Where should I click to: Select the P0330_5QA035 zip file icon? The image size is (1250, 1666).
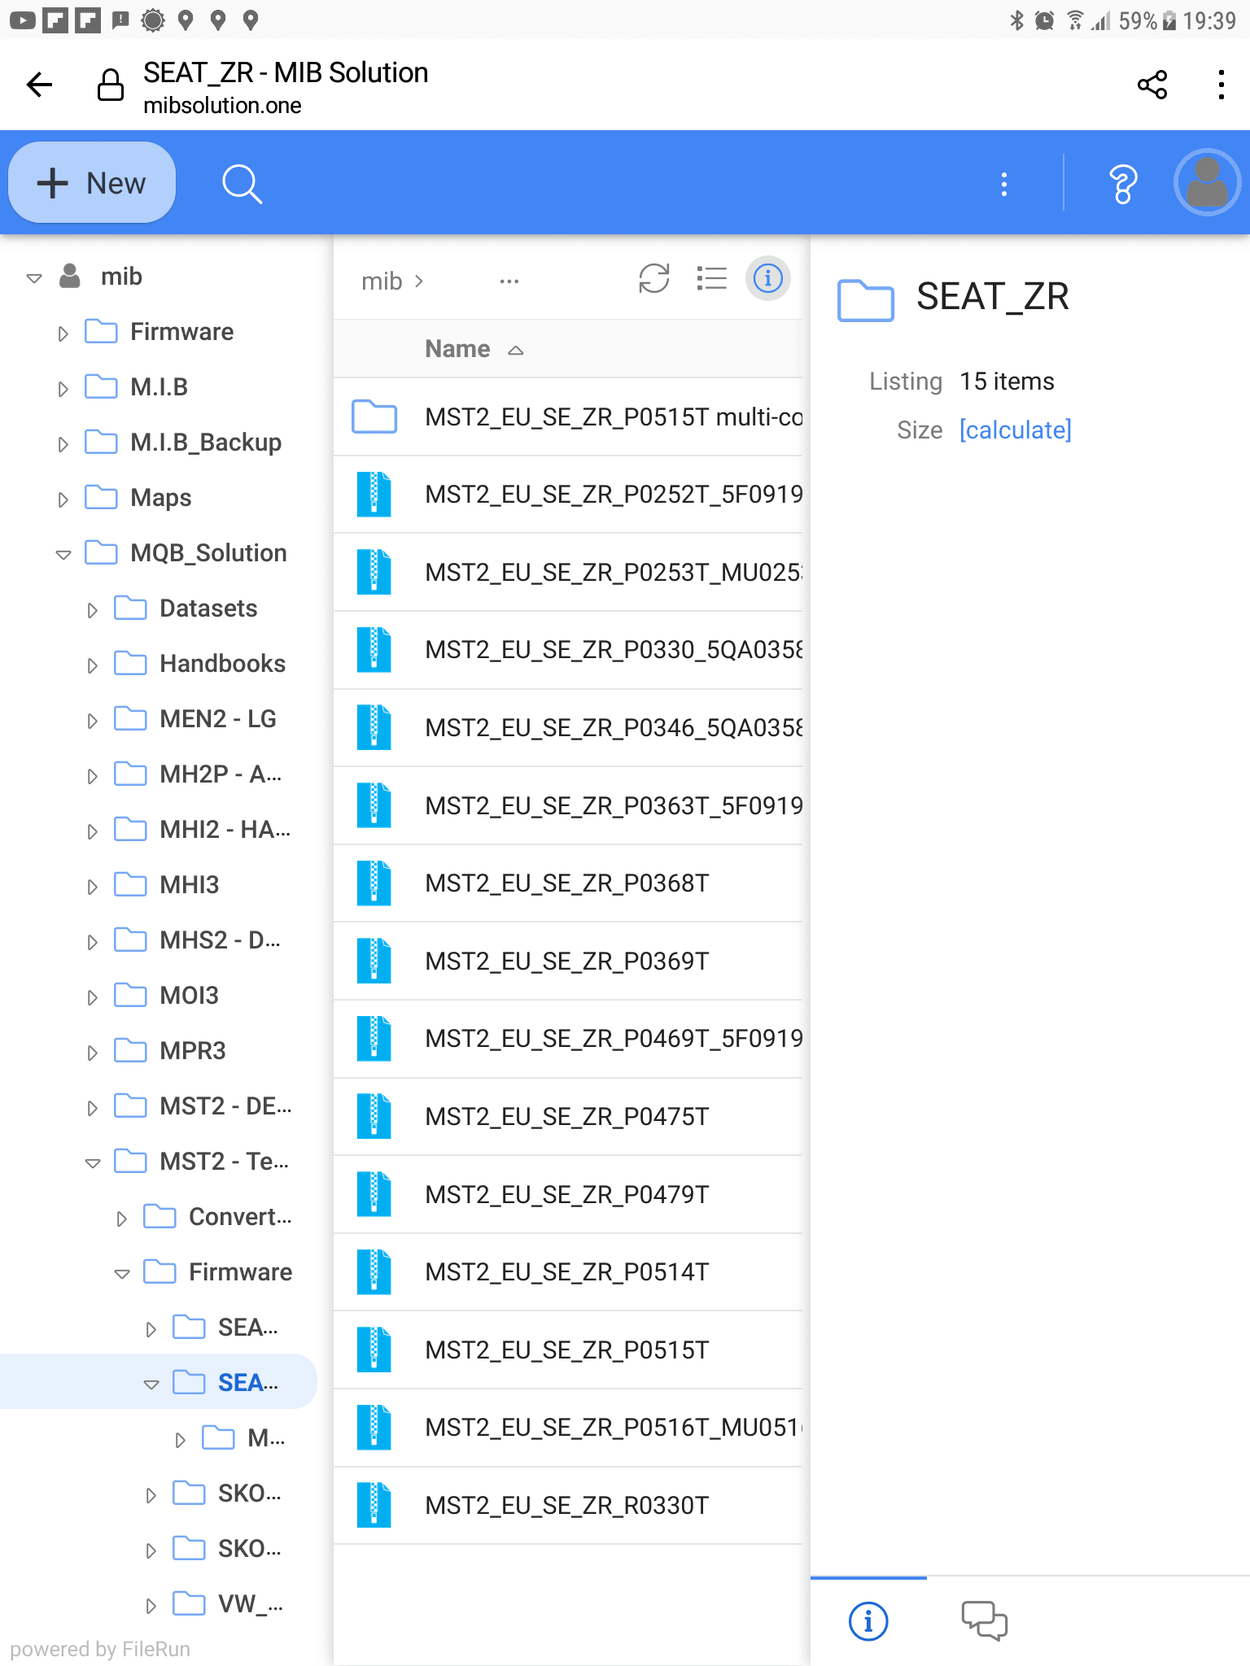pos(374,649)
